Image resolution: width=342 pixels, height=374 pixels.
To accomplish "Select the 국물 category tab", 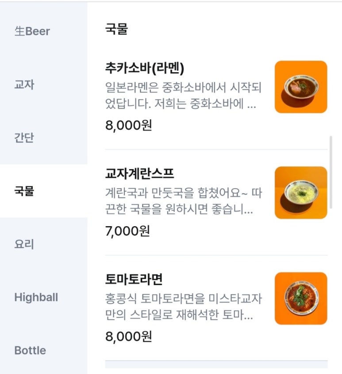I will 24,191.
